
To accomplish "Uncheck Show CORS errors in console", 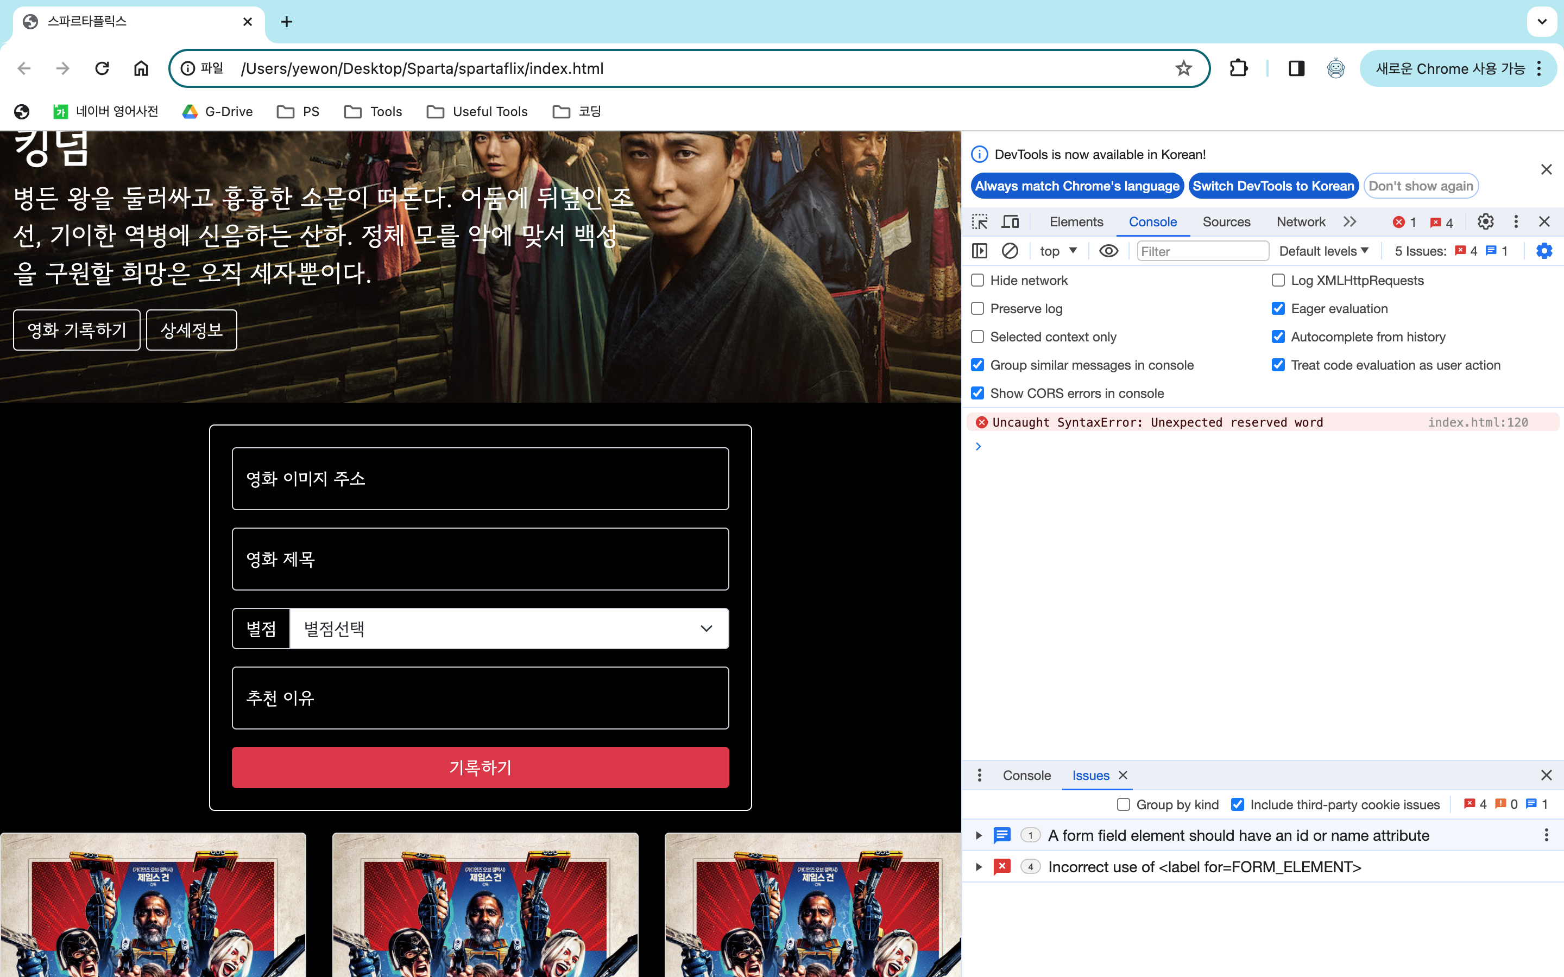I will pyautogui.click(x=978, y=393).
